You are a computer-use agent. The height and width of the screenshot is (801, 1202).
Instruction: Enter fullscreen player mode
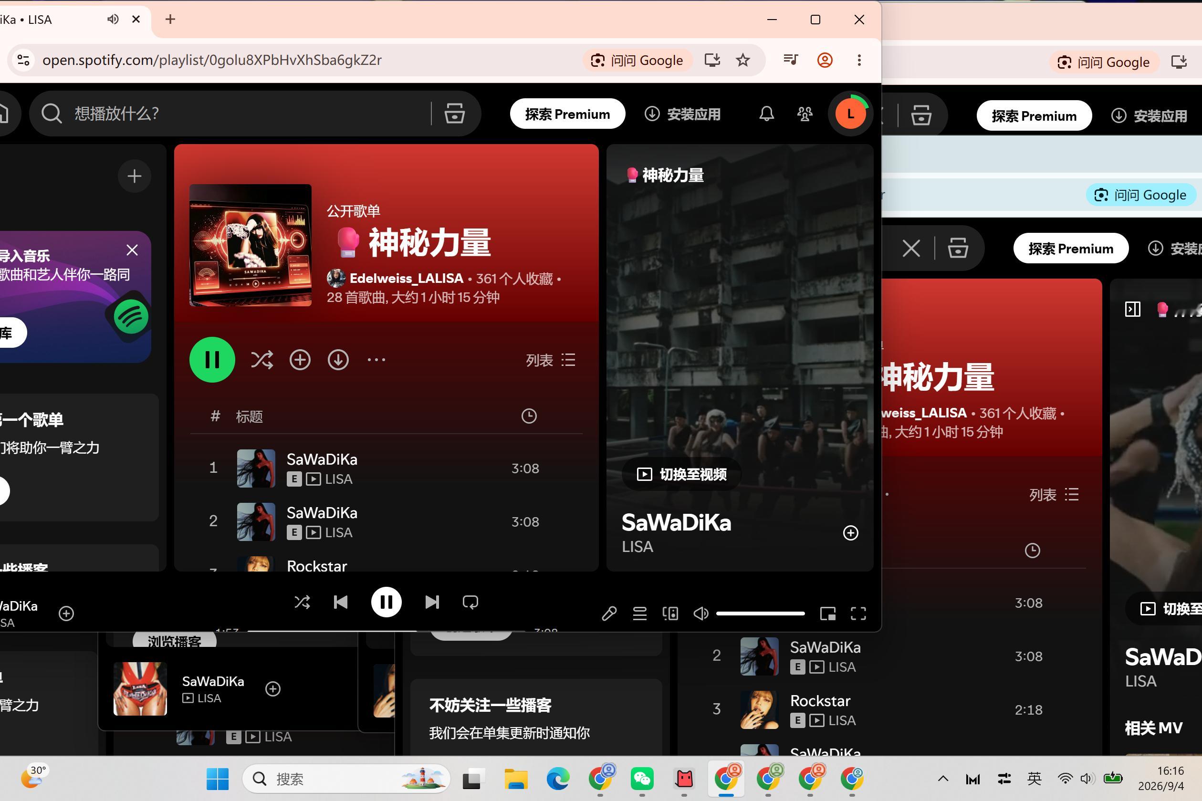point(858,613)
